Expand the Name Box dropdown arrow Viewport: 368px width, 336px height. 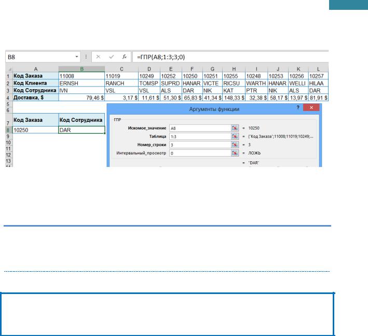pos(77,55)
